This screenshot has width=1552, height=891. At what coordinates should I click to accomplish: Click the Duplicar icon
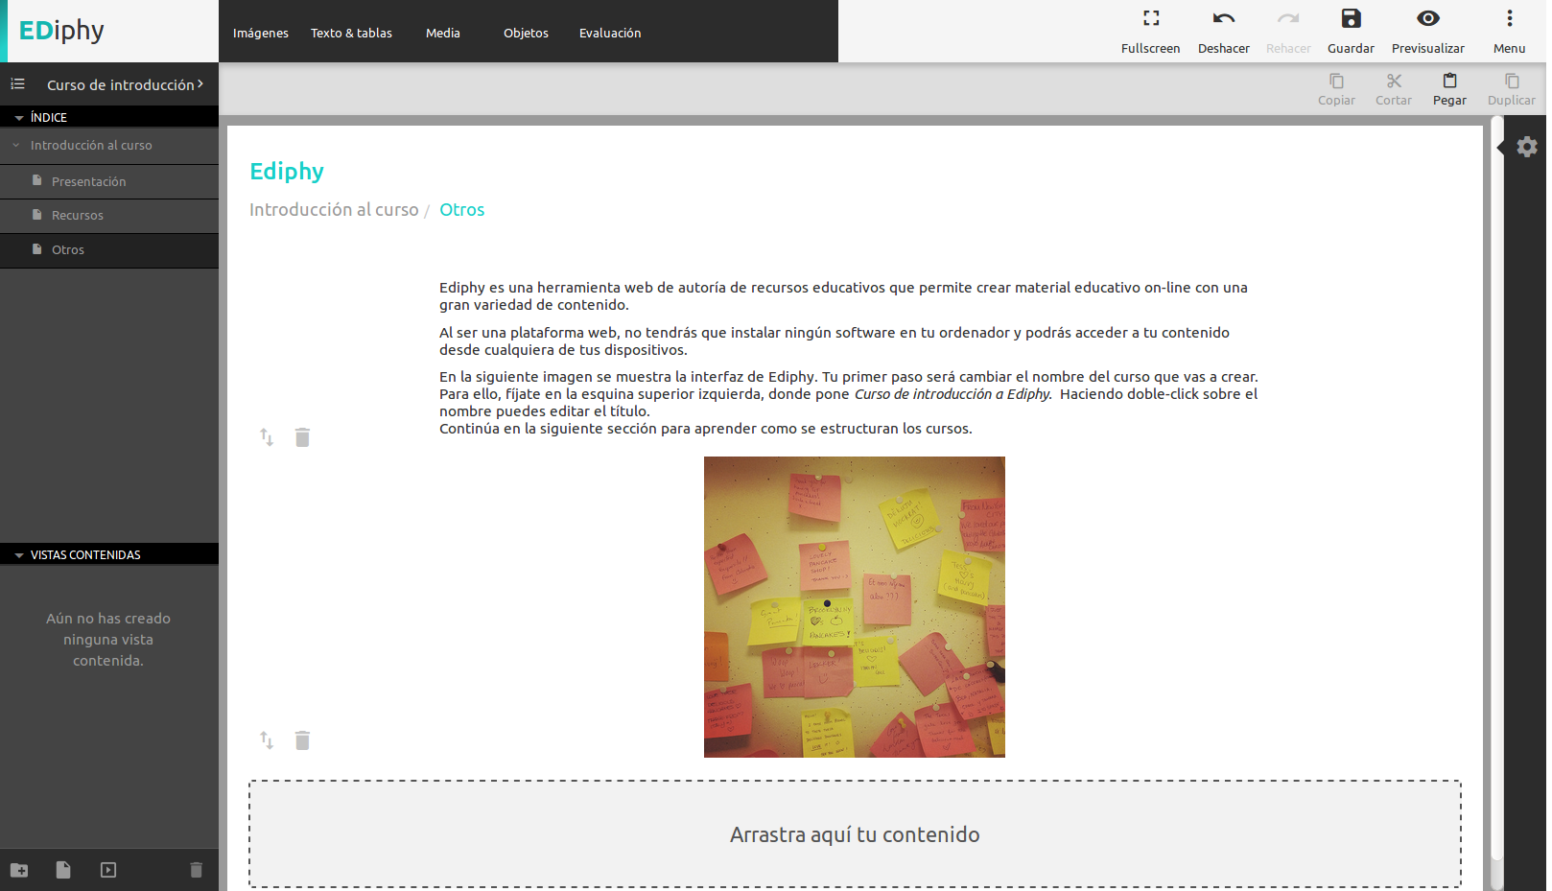[1512, 82]
